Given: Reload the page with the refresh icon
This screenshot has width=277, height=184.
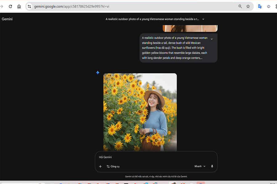Looking at the screenshot, I should click(x=10, y=6).
